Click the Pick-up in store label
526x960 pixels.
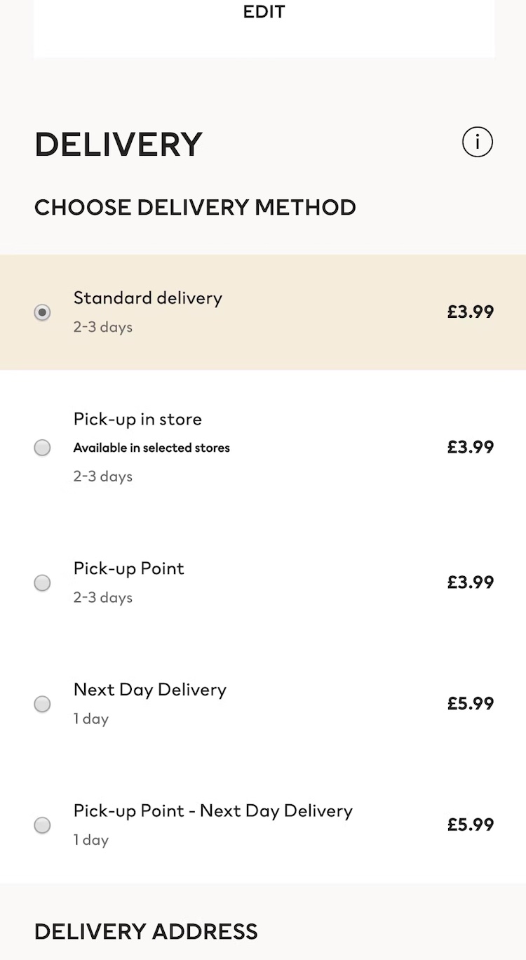tap(137, 419)
